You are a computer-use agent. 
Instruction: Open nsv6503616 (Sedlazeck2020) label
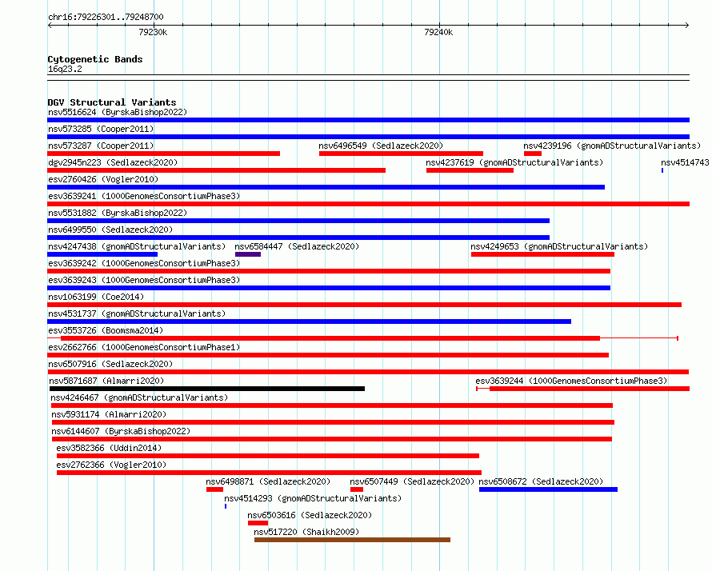pyautogui.click(x=310, y=515)
